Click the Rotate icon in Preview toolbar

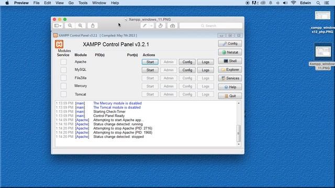click(x=161, y=26)
